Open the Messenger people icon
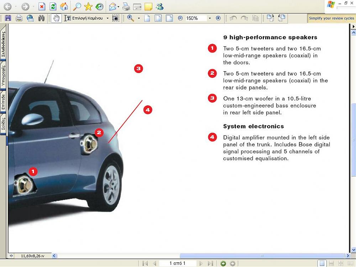This screenshot has height=267, width=356. [159, 6]
